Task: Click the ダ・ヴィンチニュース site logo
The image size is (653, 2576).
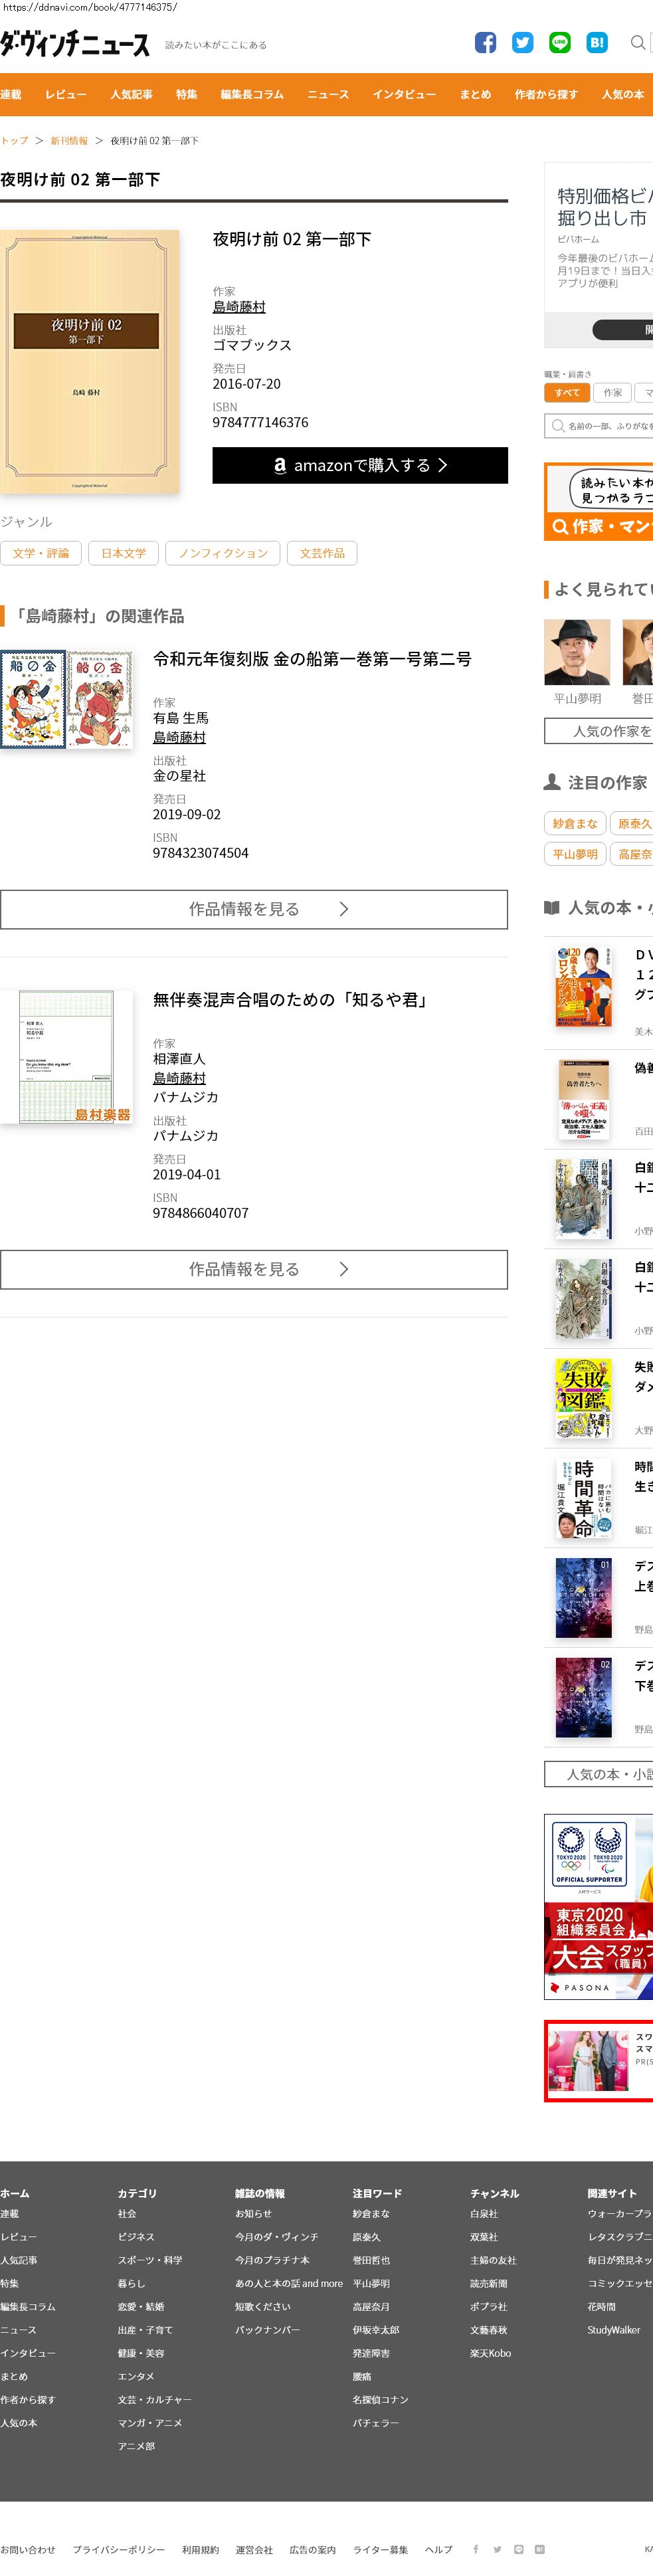Action: 75,44
